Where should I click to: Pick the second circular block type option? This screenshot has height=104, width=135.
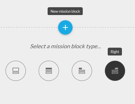(x=49, y=71)
